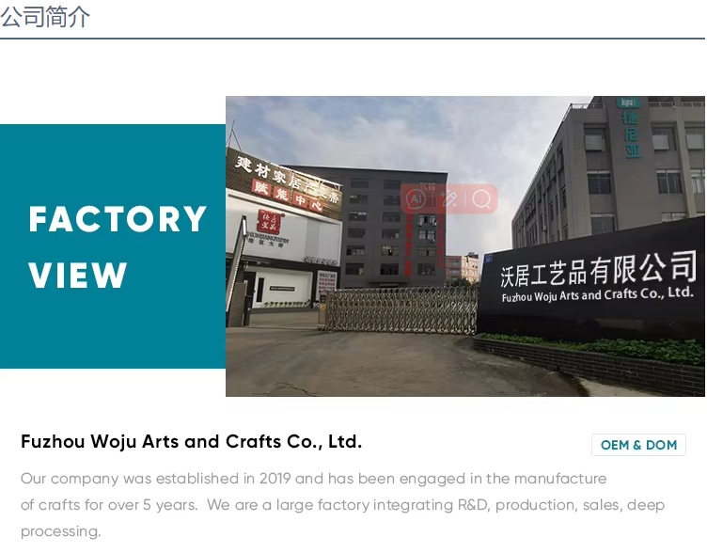This screenshot has height=553, width=707.
Task: Click the horizontal divider under 公司简介
Action: tap(353, 39)
